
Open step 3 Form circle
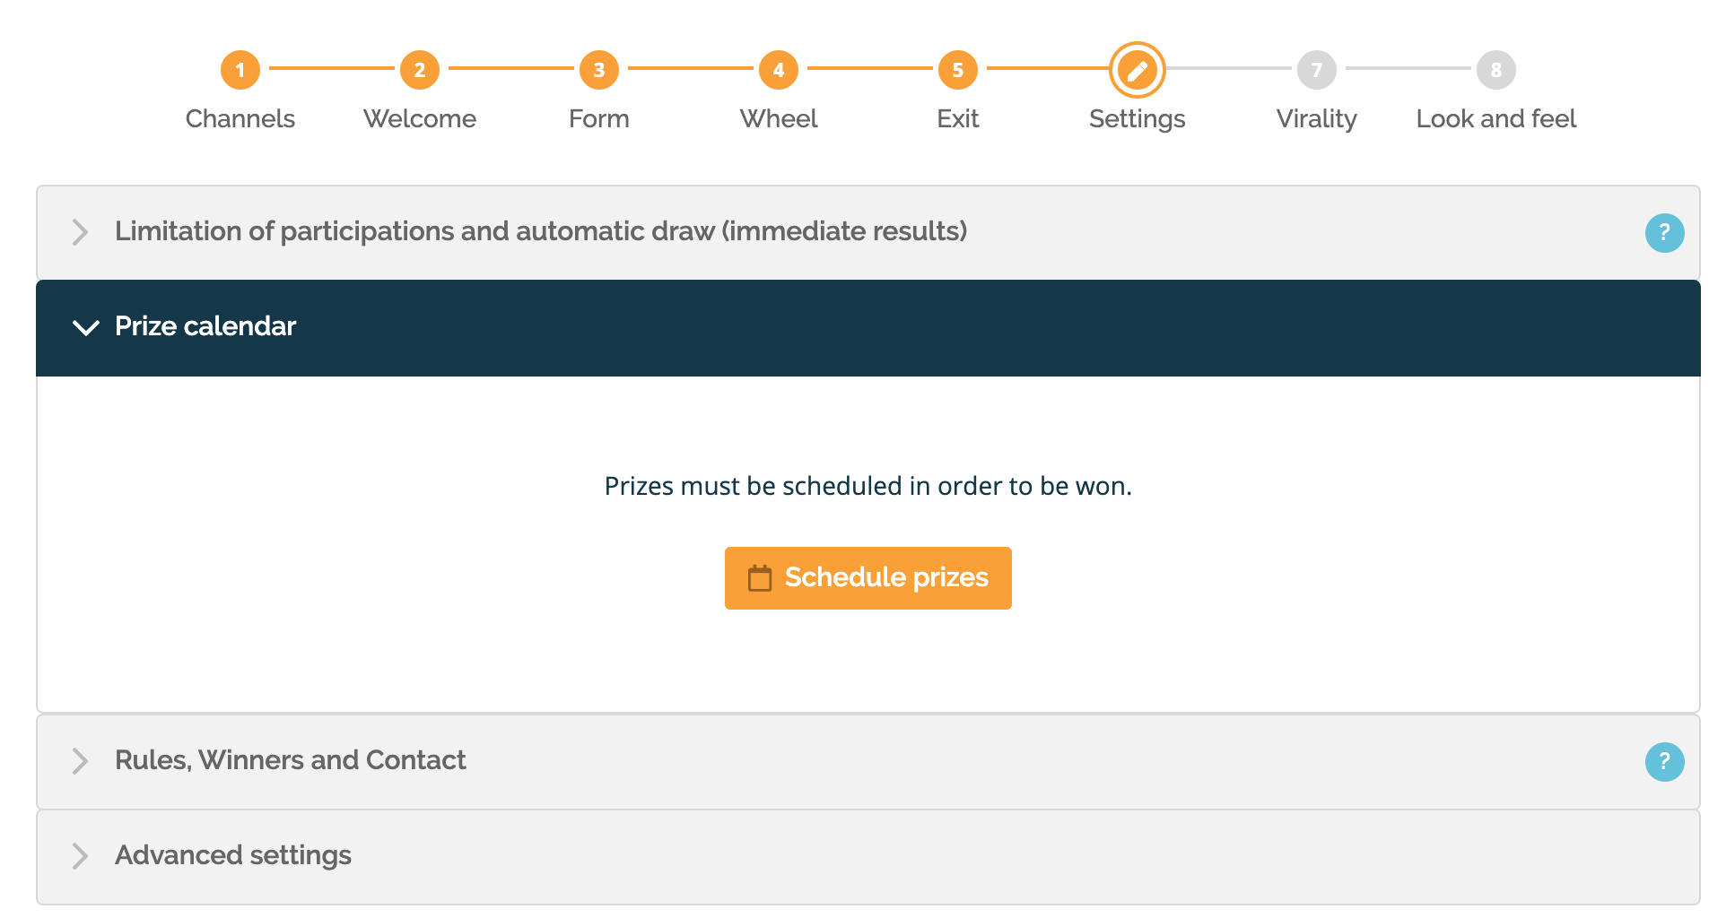coord(599,70)
